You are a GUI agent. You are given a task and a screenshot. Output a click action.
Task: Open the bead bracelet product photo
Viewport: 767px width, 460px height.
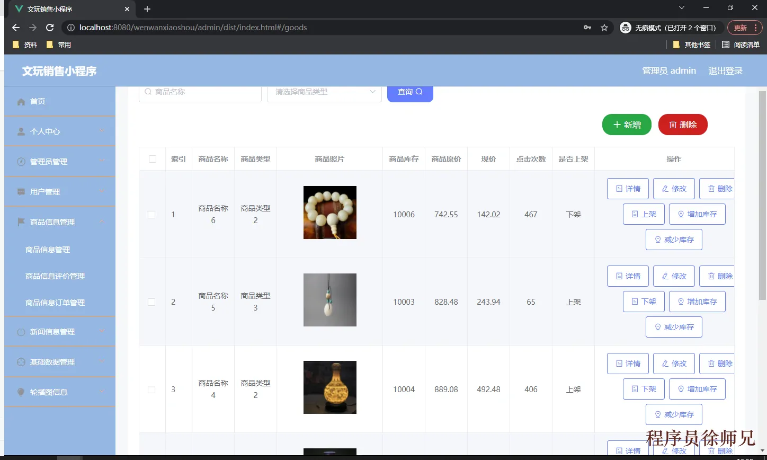pos(330,213)
